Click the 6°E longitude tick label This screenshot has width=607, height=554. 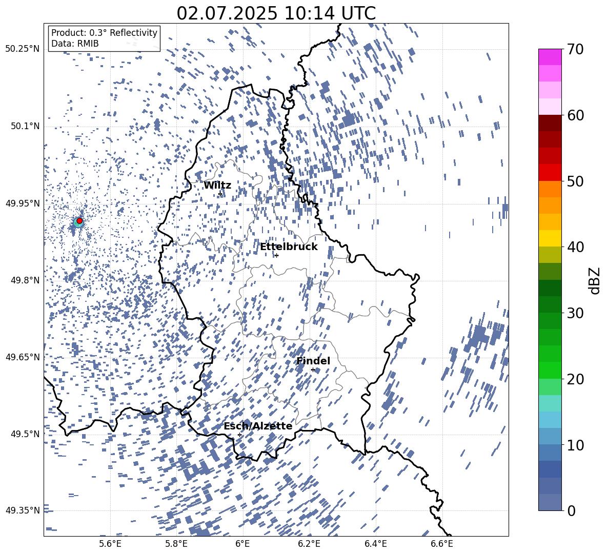pyautogui.click(x=242, y=544)
